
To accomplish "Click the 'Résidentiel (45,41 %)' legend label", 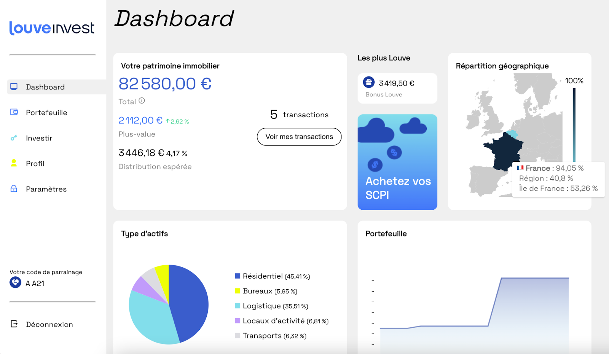I will click(x=276, y=276).
